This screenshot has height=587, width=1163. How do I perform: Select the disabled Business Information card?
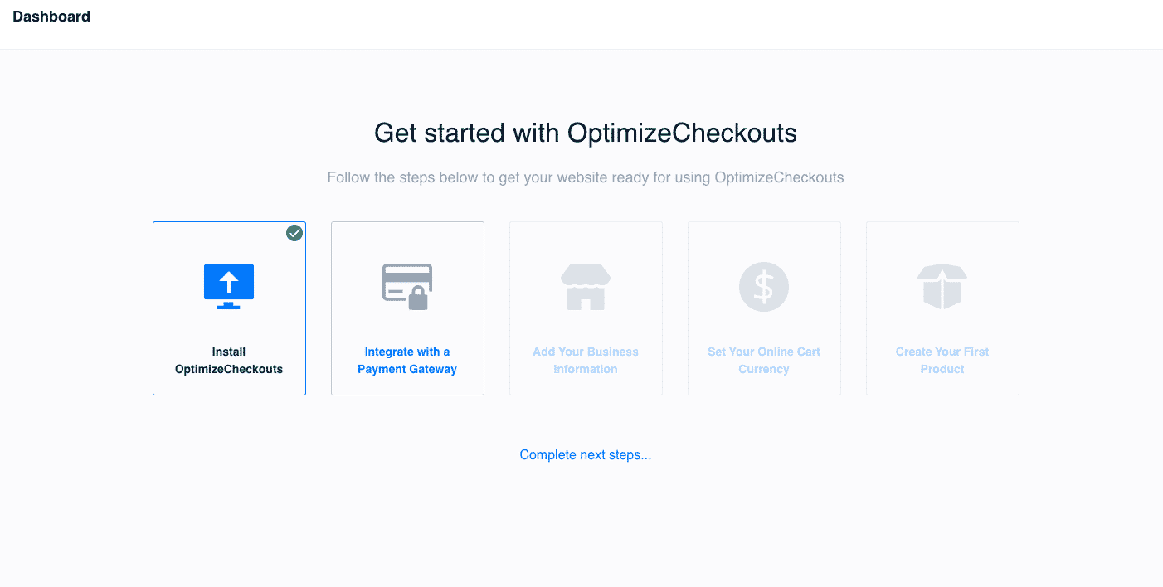click(586, 308)
